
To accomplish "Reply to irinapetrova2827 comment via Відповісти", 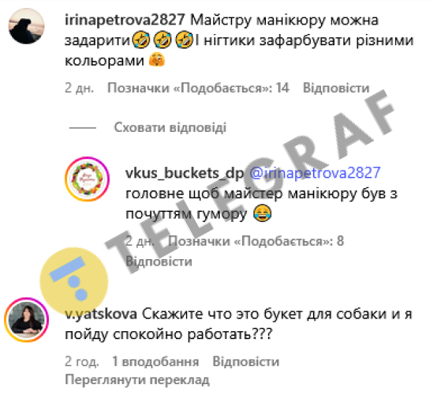I will tap(336, 88).
